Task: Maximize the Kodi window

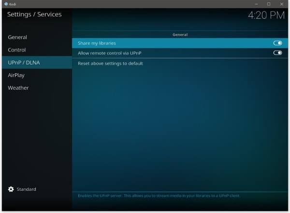Action: (269, 4)
